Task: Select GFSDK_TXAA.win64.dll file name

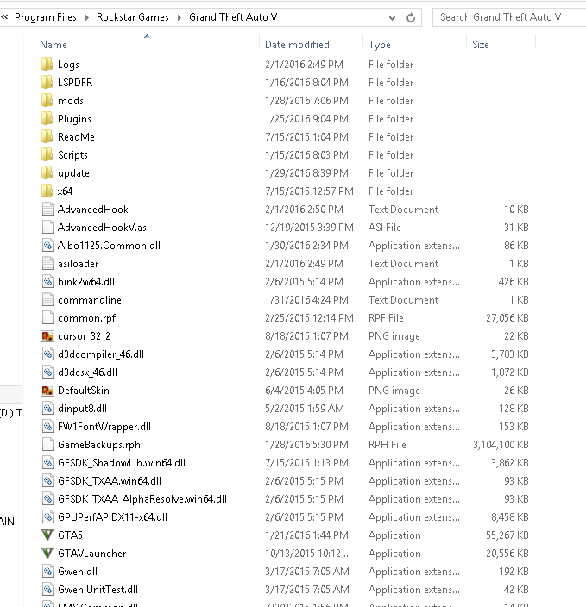Action: tap(110, 481)
